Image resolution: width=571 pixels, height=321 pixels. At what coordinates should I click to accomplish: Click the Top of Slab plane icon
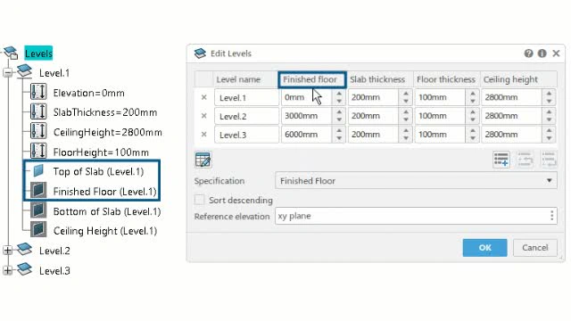click(x=38, y=170)
